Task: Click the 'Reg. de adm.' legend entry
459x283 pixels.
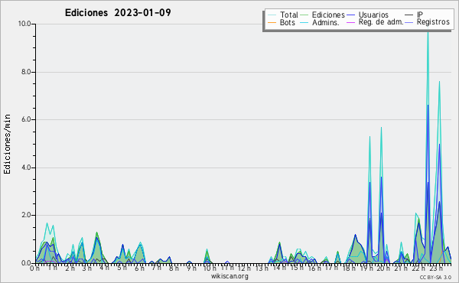Action: pos(381,22)
